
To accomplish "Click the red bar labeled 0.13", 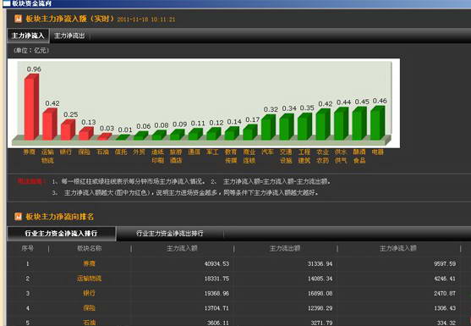I will (x=86, y=134).
